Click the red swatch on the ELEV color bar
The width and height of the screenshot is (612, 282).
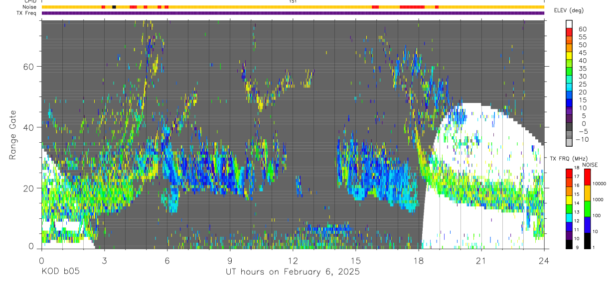[570, 33]
